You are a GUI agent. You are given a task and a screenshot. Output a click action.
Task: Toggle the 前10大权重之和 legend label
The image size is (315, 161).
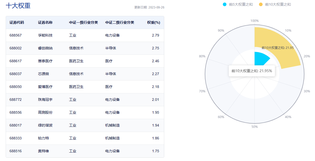click(278, 4)
